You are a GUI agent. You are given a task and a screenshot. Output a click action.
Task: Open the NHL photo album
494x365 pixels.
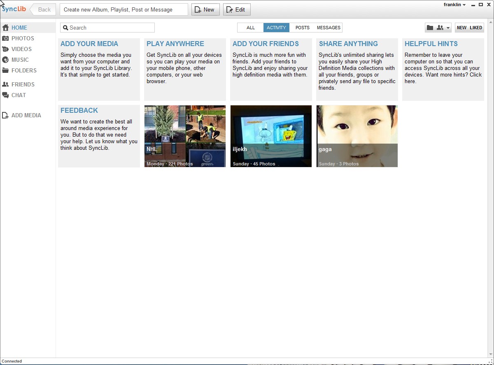pos(185,136)
